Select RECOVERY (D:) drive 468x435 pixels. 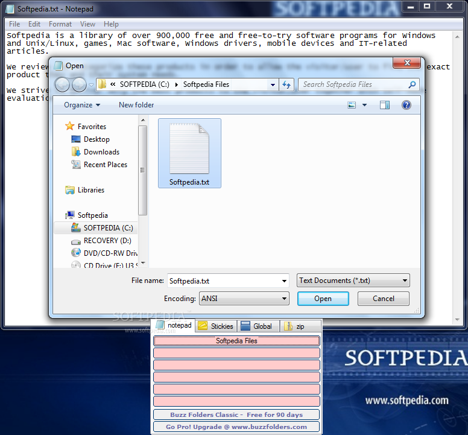(x=107, y=241)
